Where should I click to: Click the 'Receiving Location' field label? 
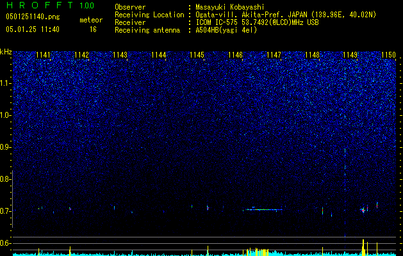pyautogui.click(x=149, y=15)
